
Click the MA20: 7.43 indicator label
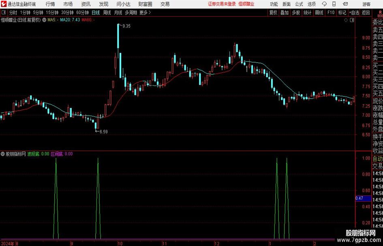(x=70, y=20)
